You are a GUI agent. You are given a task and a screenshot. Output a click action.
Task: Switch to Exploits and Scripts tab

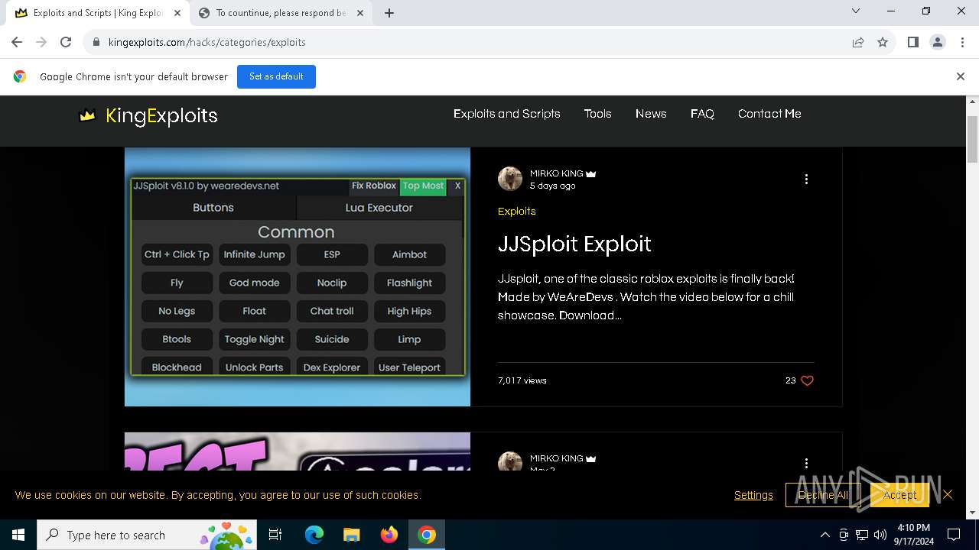click(96, 13)
